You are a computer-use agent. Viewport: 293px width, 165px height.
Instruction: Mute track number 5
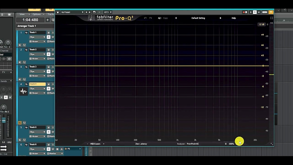click(49, 127)
